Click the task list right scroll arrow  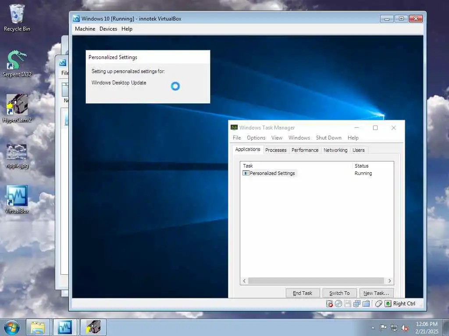389,281
